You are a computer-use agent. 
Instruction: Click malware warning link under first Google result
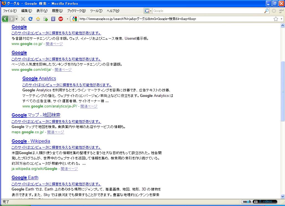(x=56, y=33)
